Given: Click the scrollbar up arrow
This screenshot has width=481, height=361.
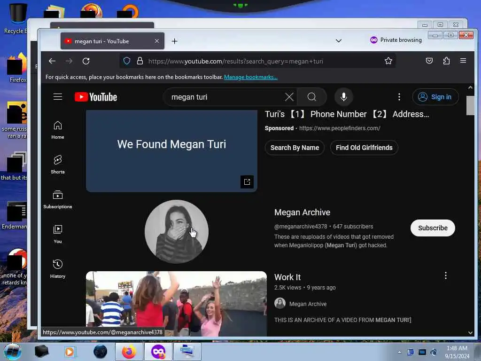Looking at the screenshot, I should (x=470, y=87).
